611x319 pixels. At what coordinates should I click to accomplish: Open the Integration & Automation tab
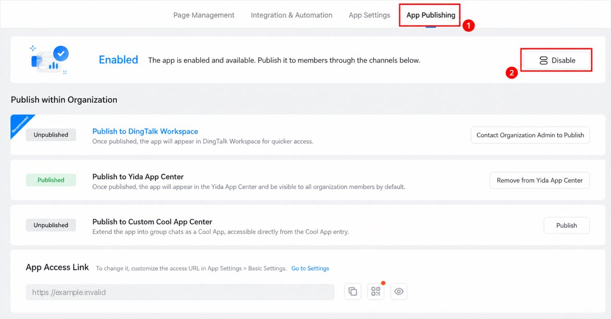coord(291,15)
